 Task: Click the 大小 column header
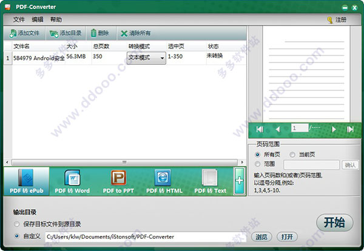78,46
